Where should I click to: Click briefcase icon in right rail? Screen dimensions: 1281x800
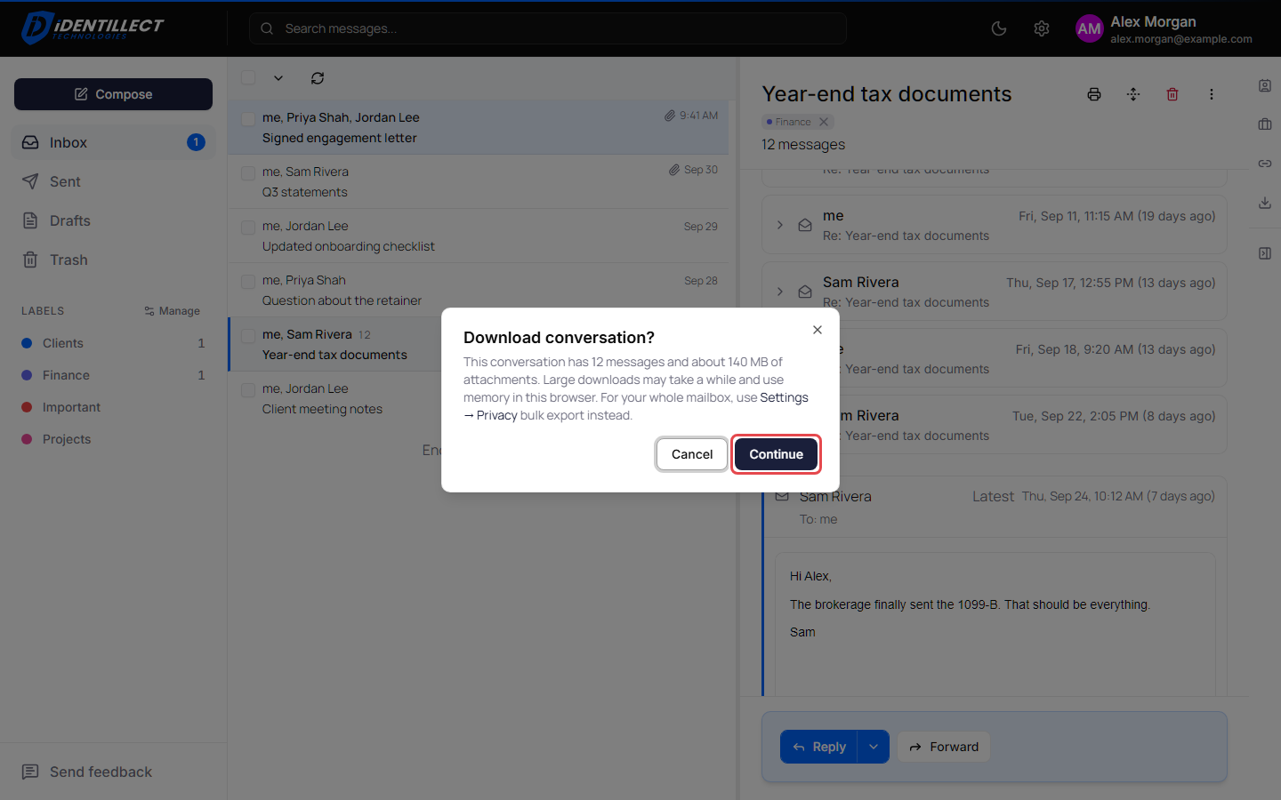click(x=1265, y=124)
